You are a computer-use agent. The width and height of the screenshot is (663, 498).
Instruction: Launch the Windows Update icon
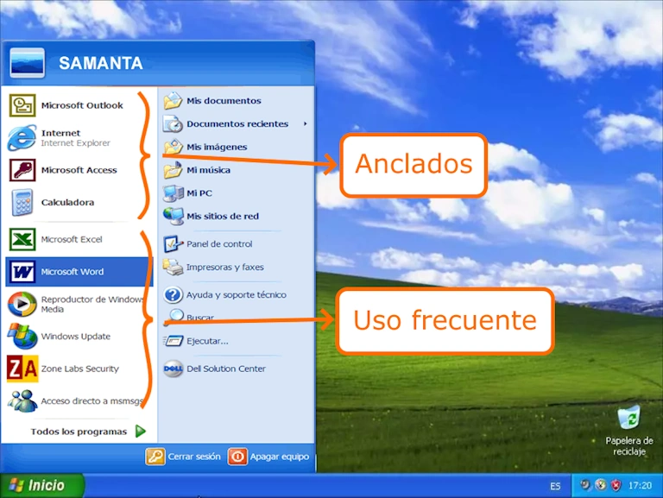coord(22,336)
